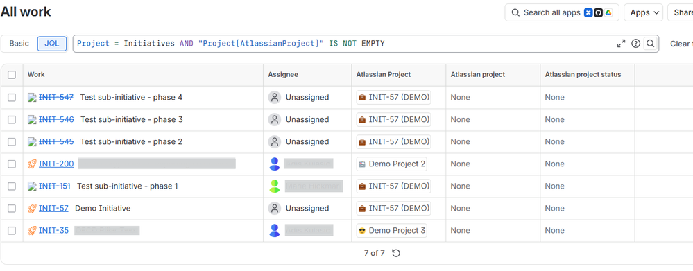Click unassigned avatar icon in INIT-57 row
Image resolution: width=693 pixels, height=271 pixels.
(275, 209)
